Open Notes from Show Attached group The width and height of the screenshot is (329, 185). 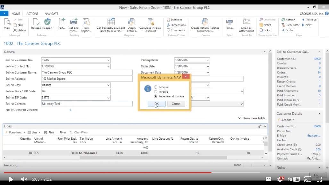click(x=266, y=25)
